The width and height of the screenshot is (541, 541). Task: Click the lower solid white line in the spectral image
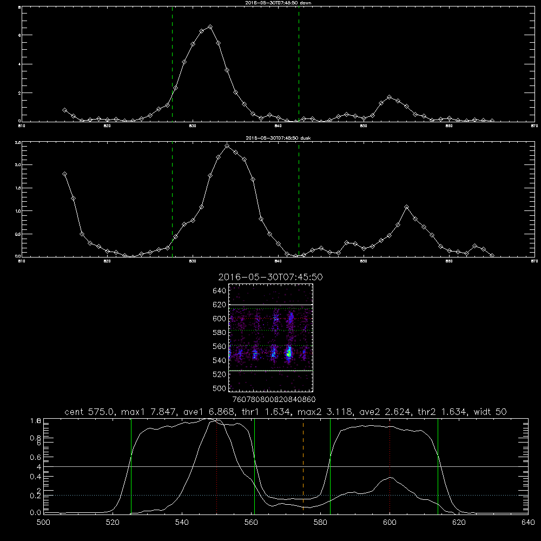click(x=271, y=371)
